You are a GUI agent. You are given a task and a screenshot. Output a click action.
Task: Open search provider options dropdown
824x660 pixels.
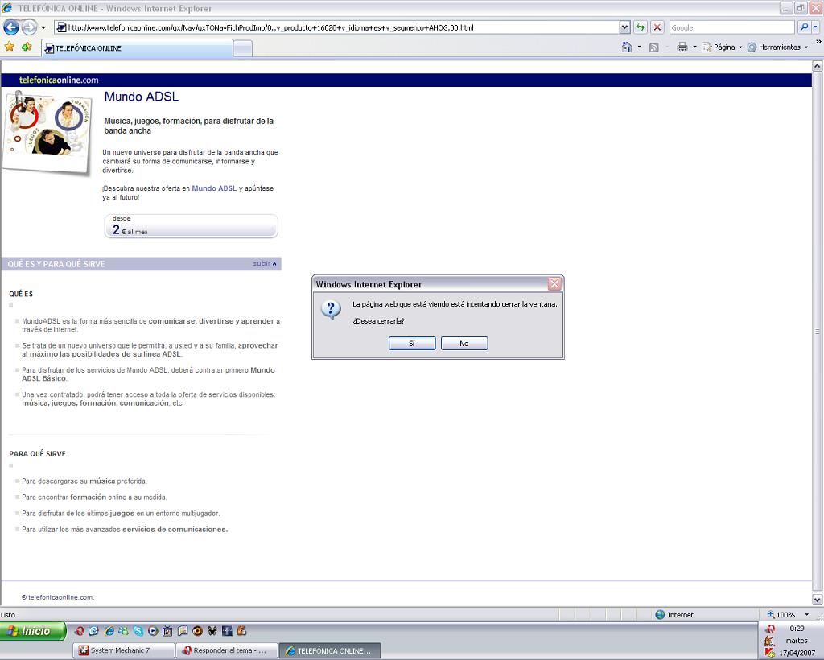(x=816, y=27)
